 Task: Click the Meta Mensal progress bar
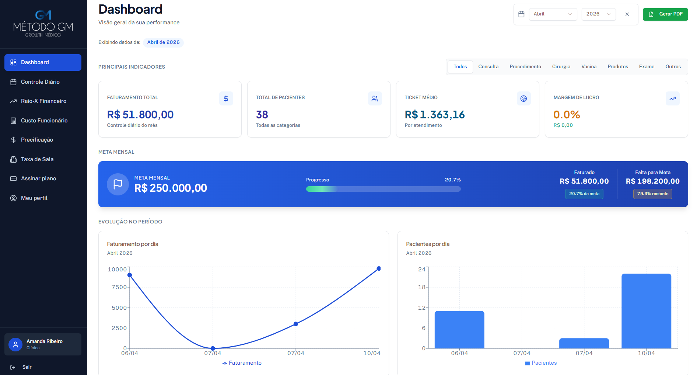tap(383, 189)
